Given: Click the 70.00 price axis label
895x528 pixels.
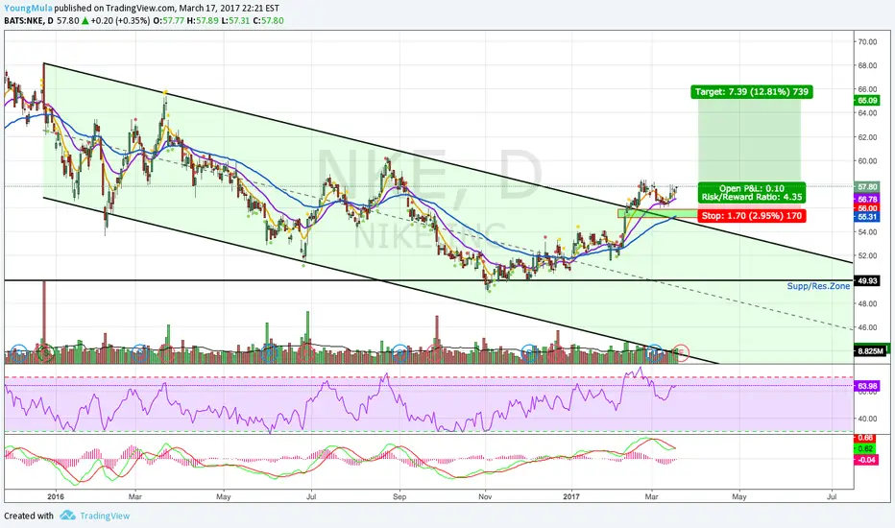Looking at the screenshot, I should pyautogui.click(x=867, y=41).
